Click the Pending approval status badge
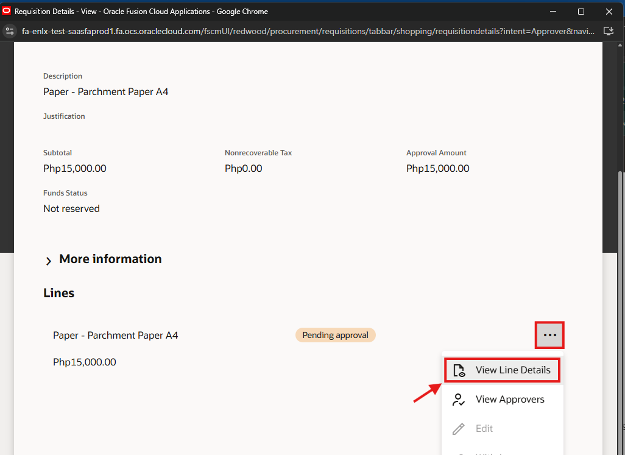This screenshot has height=455, width=625. point(335,335)
